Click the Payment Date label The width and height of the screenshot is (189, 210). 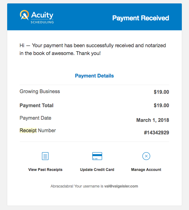point(35,118)
